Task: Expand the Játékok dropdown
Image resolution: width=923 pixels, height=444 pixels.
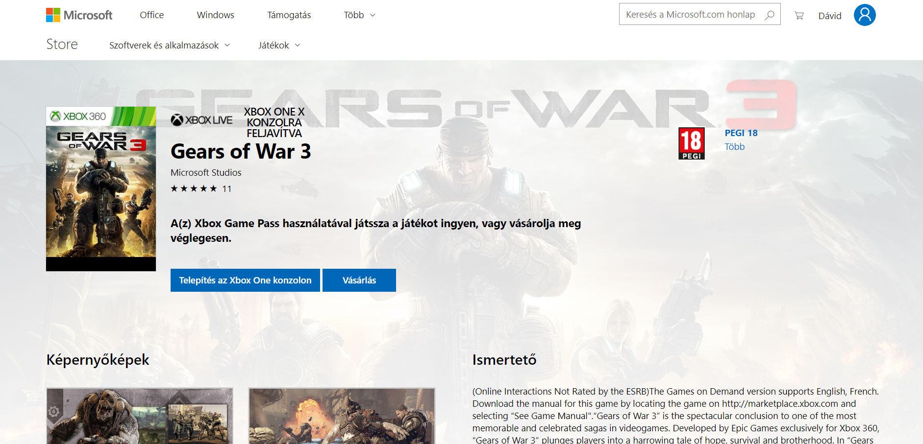Action: tap(279, 45)
